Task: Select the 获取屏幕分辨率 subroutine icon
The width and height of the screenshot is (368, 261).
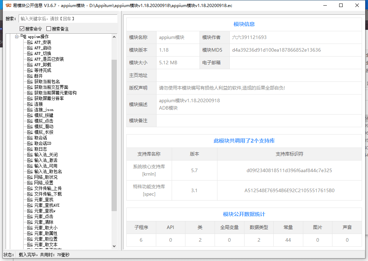Action: 30,98
